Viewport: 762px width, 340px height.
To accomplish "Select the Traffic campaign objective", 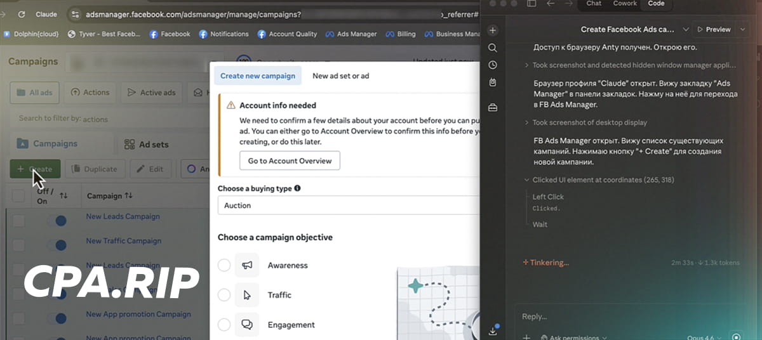I will [x=224, y=295].
